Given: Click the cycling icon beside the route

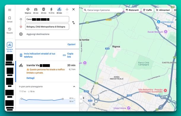Looking at the screenshot, I should (21, 65).
